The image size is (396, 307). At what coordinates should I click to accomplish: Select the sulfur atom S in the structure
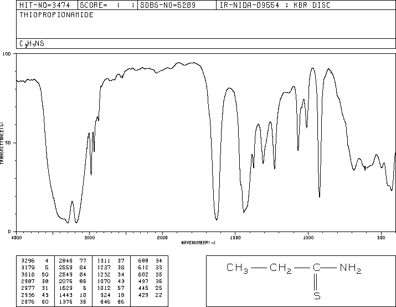[x=317, y=296]
